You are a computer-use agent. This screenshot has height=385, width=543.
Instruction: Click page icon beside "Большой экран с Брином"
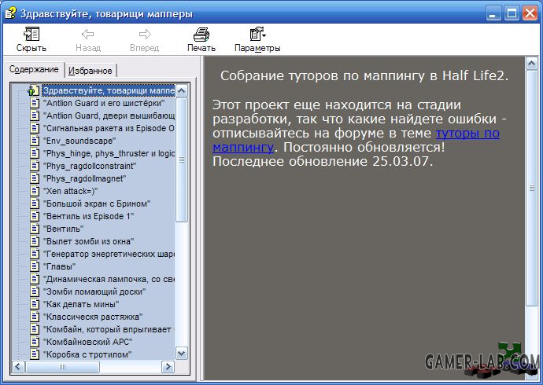coord(35,203)
